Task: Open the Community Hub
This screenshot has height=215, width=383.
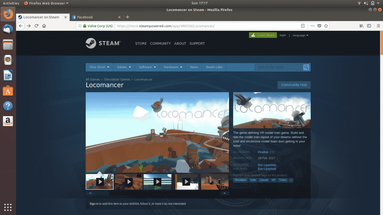Action: point(294,85)
